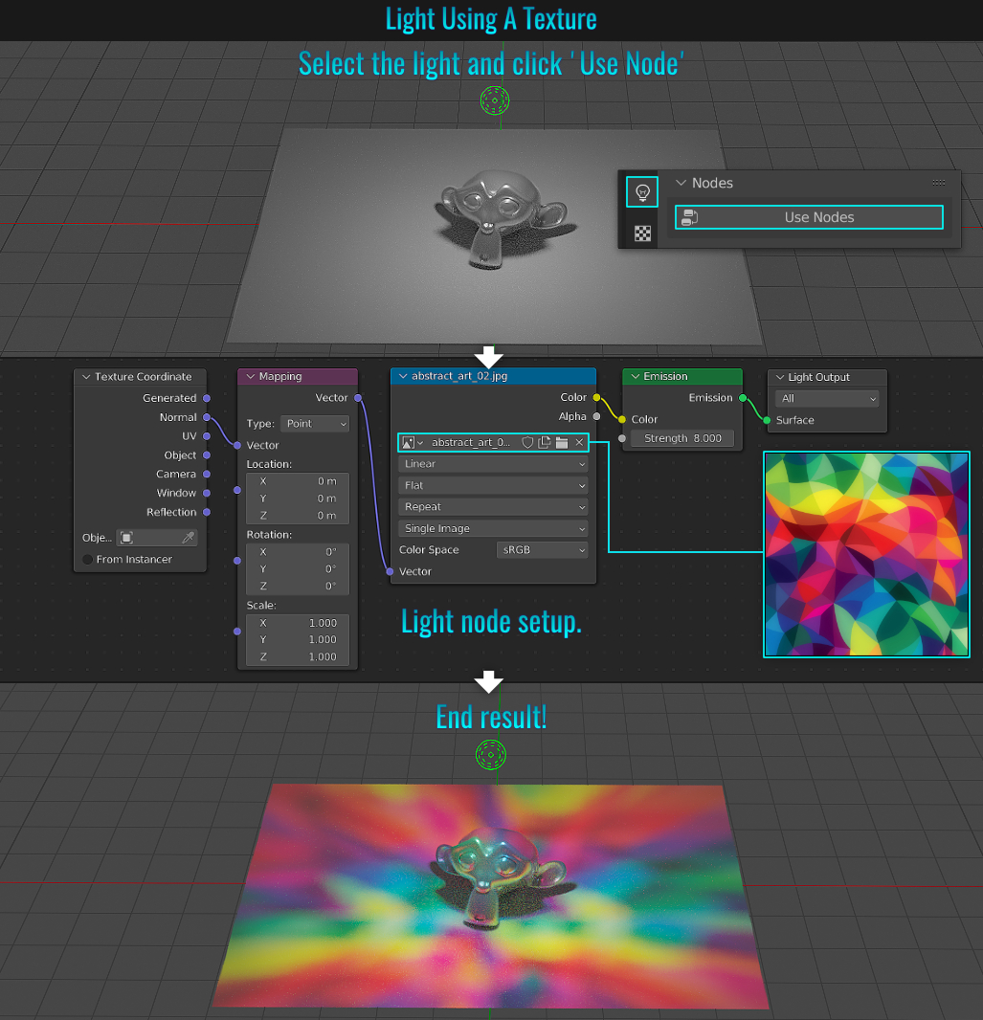The image size is (983, 1020).
Task: Click the Window output socket
Action: pos(206,493)
